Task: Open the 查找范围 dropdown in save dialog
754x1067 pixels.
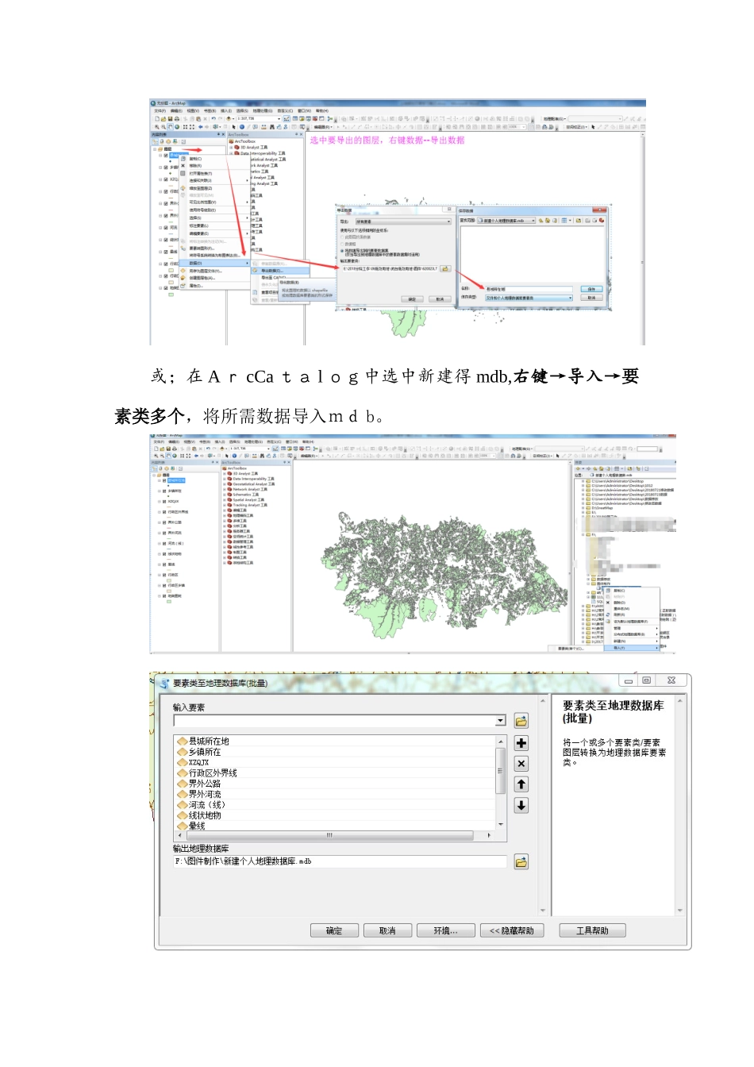Action: click(508, 221)
